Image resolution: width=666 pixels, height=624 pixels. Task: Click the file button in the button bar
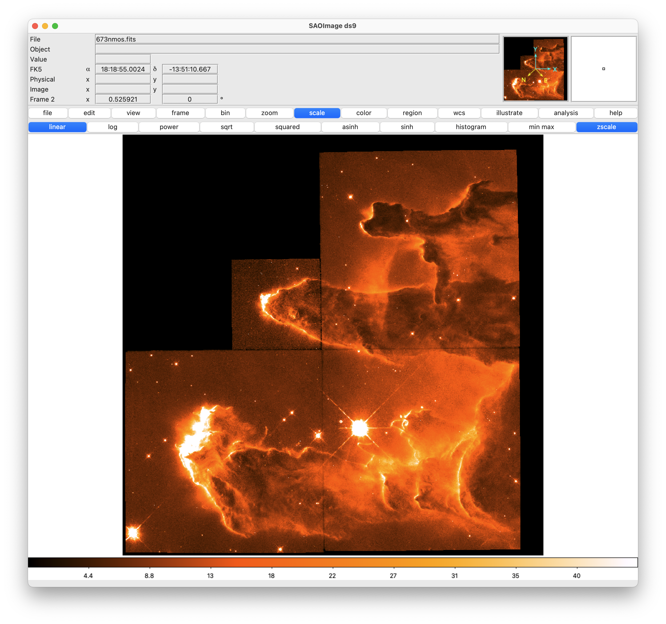click(48, 113)
